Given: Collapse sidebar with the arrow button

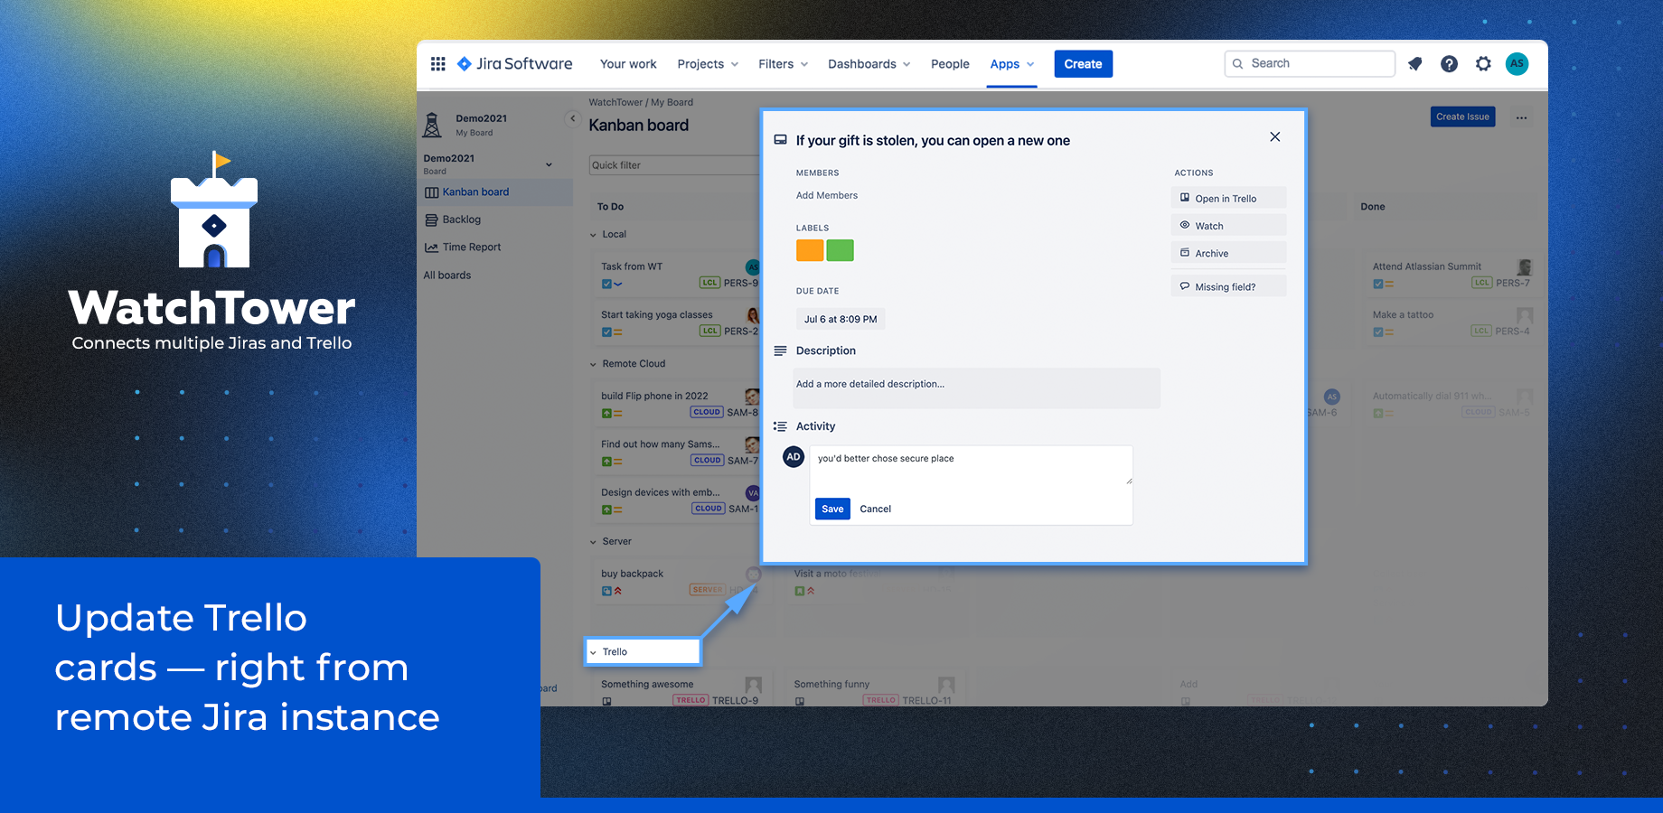Looking at the screenshot, I should (572, 118).
